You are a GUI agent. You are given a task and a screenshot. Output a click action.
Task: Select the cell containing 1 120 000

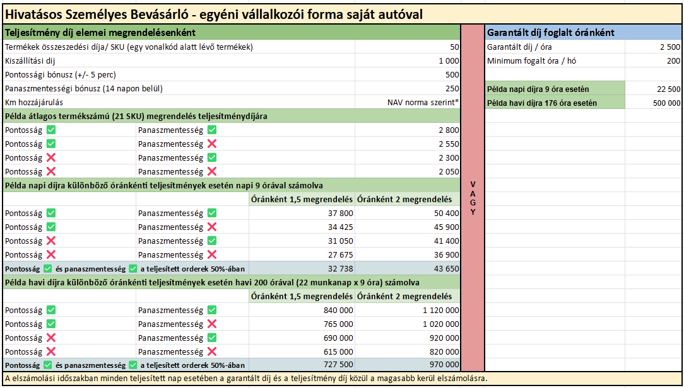click(408, 310)
